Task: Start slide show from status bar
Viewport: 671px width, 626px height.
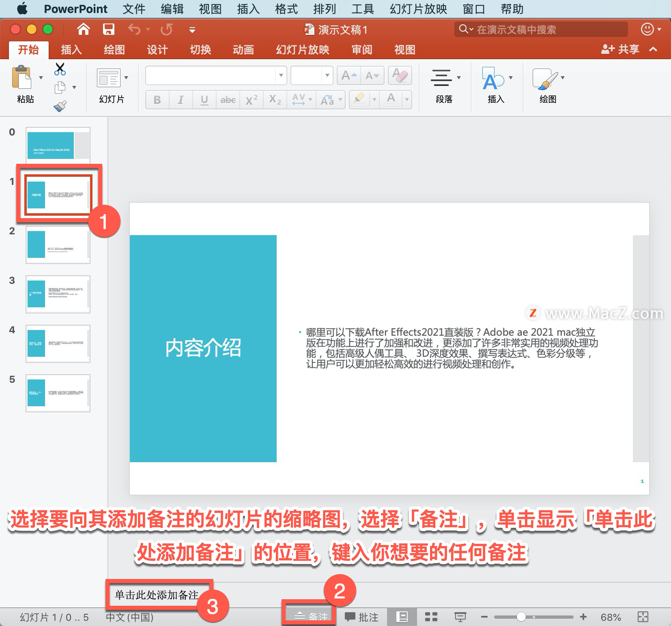Action: tap(460, 617)
